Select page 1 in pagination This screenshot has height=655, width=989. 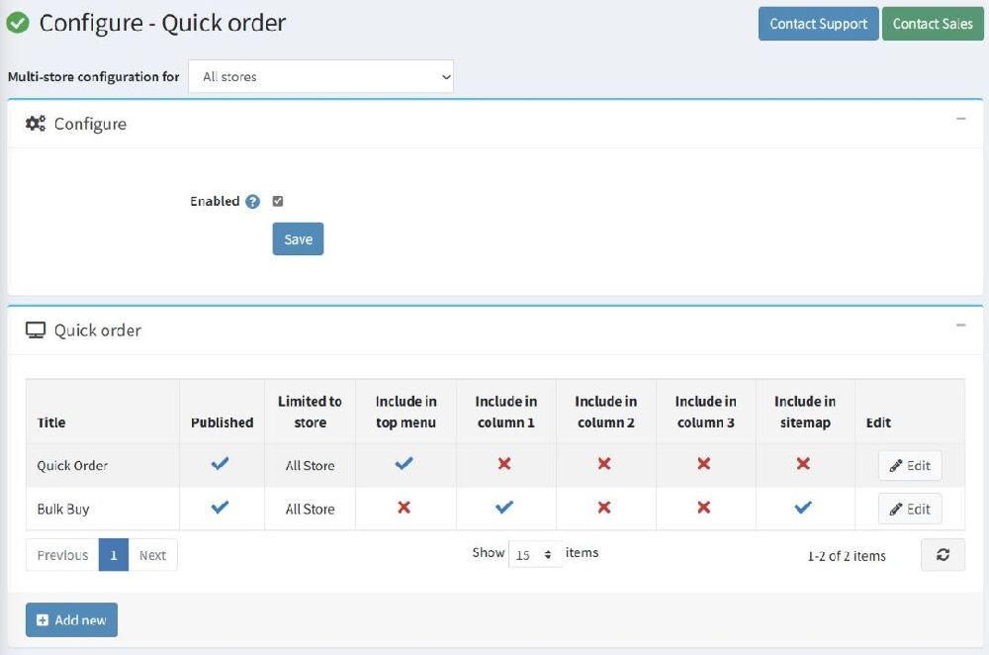click(x=114, y=555)
